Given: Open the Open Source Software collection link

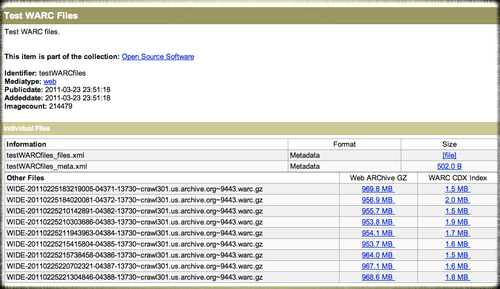Looking at the screenshot, I should click(158, 56).
